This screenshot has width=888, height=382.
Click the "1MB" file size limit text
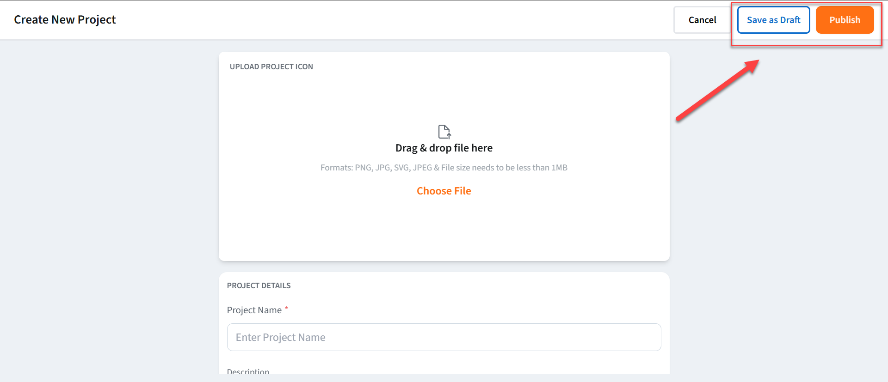coord(559,168)
